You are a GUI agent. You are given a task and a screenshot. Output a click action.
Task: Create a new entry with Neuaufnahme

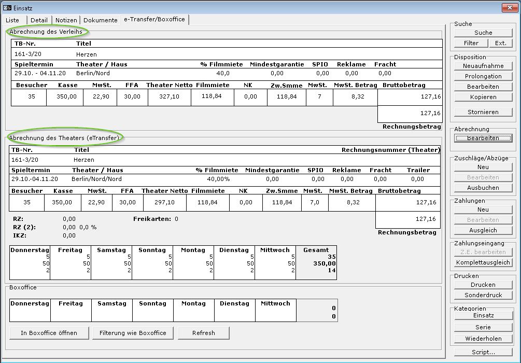click(x=483, y=66)
